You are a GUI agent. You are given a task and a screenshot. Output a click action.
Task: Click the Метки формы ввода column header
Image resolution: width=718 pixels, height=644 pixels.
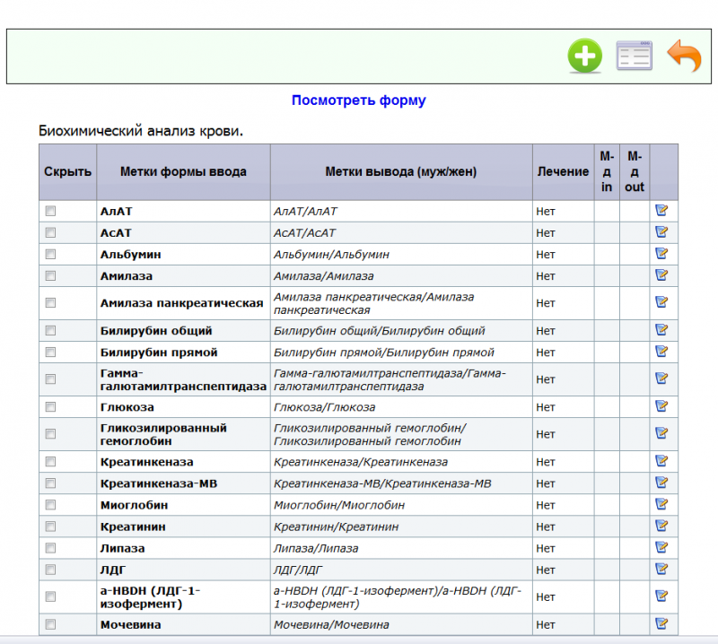[183, 171]
